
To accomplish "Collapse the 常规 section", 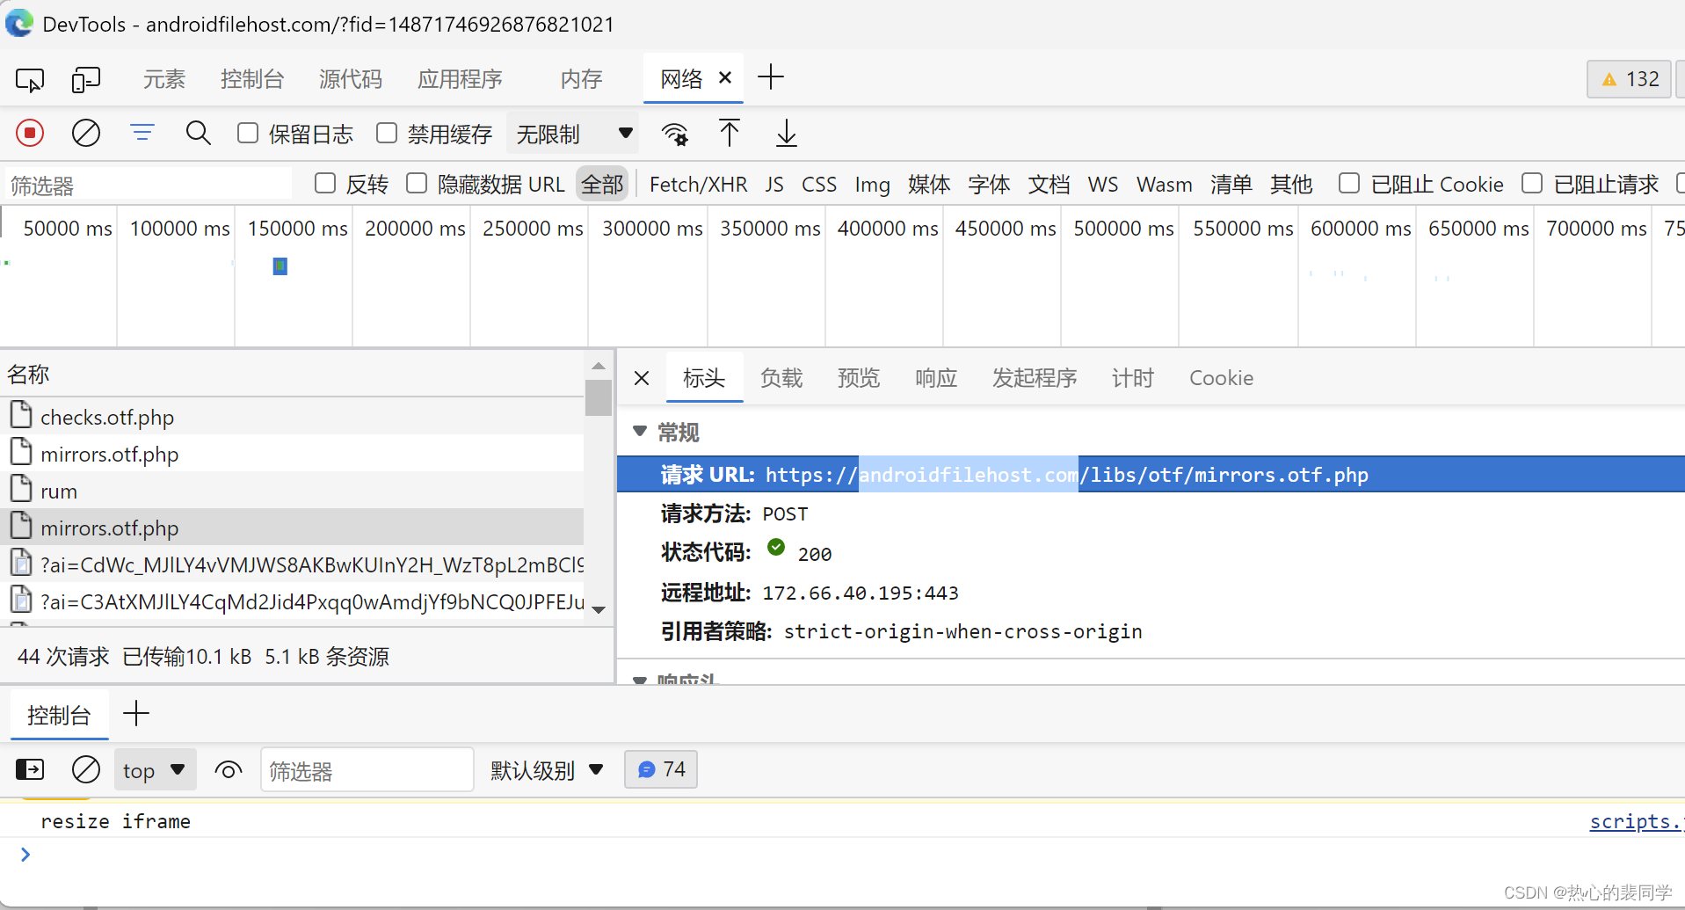I will point(640,431).
